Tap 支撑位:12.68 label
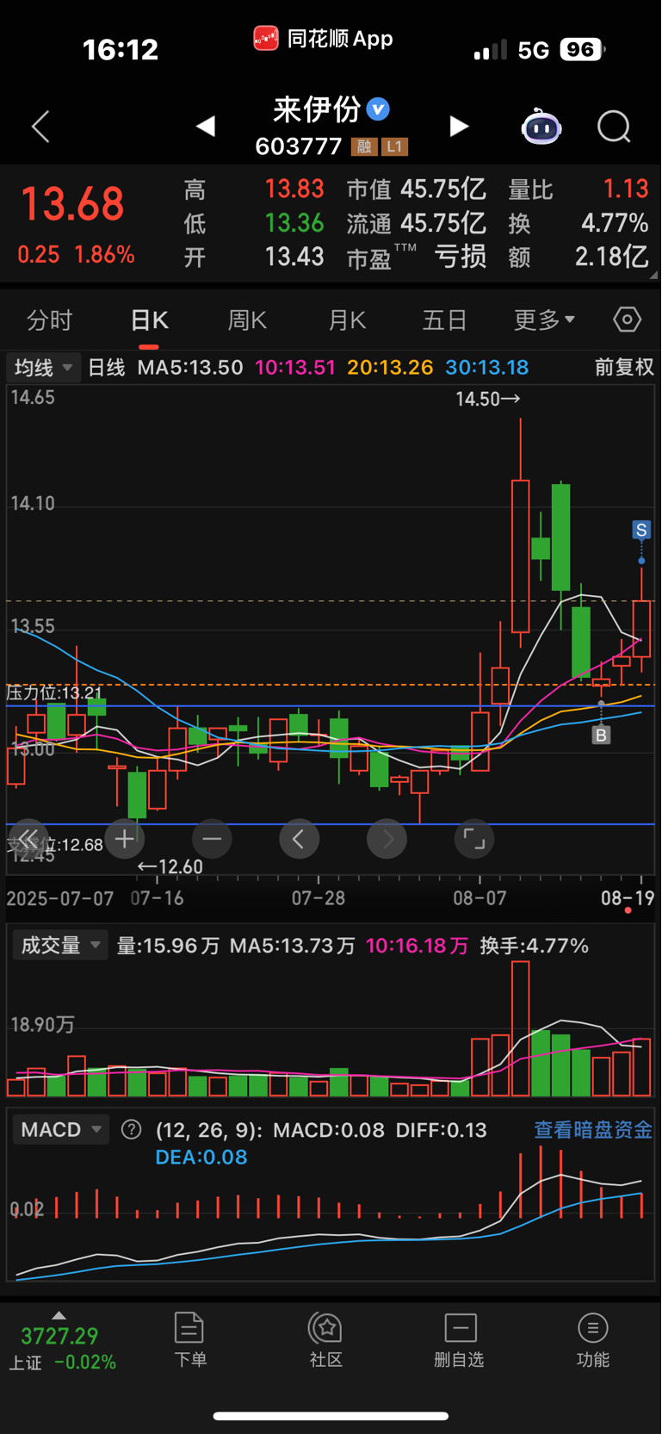 pos(54,845)
